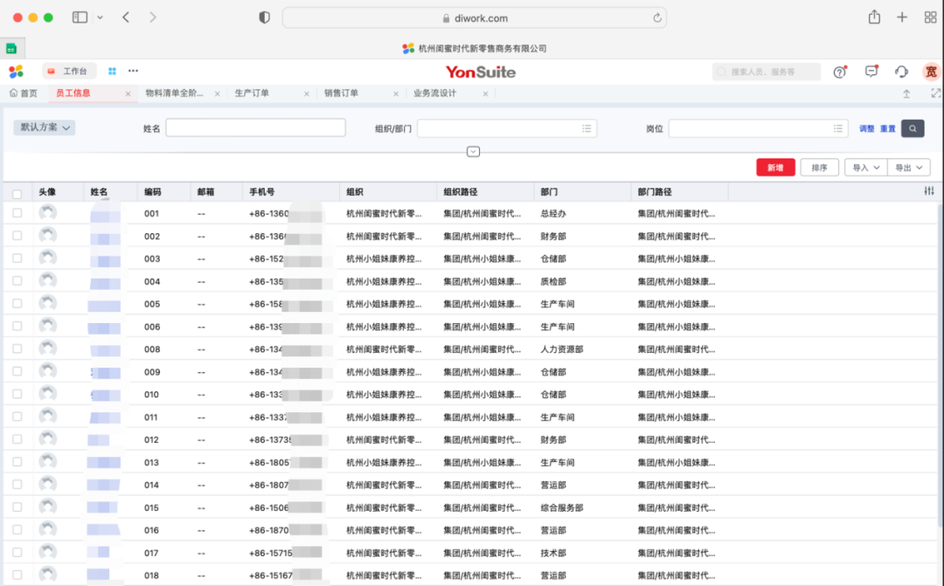Go back with the browser back arrow

(x=126, y=17)
